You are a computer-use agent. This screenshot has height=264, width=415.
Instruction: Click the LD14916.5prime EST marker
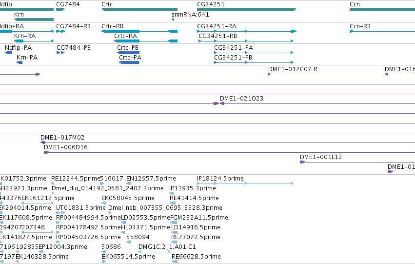(x=175, y=232)
